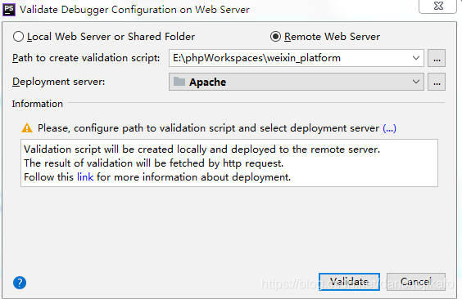
Task: Focus the validation script path text field
Action: [x=290, y=58]
